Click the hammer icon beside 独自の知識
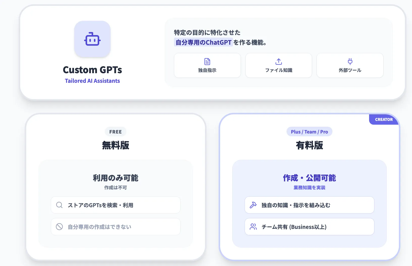The width and height of the screenshot is (412, 266). point(253,205)
